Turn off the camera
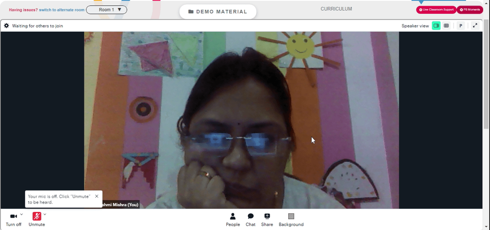This screenshot has width=490, height=230. tap(13, 219)
